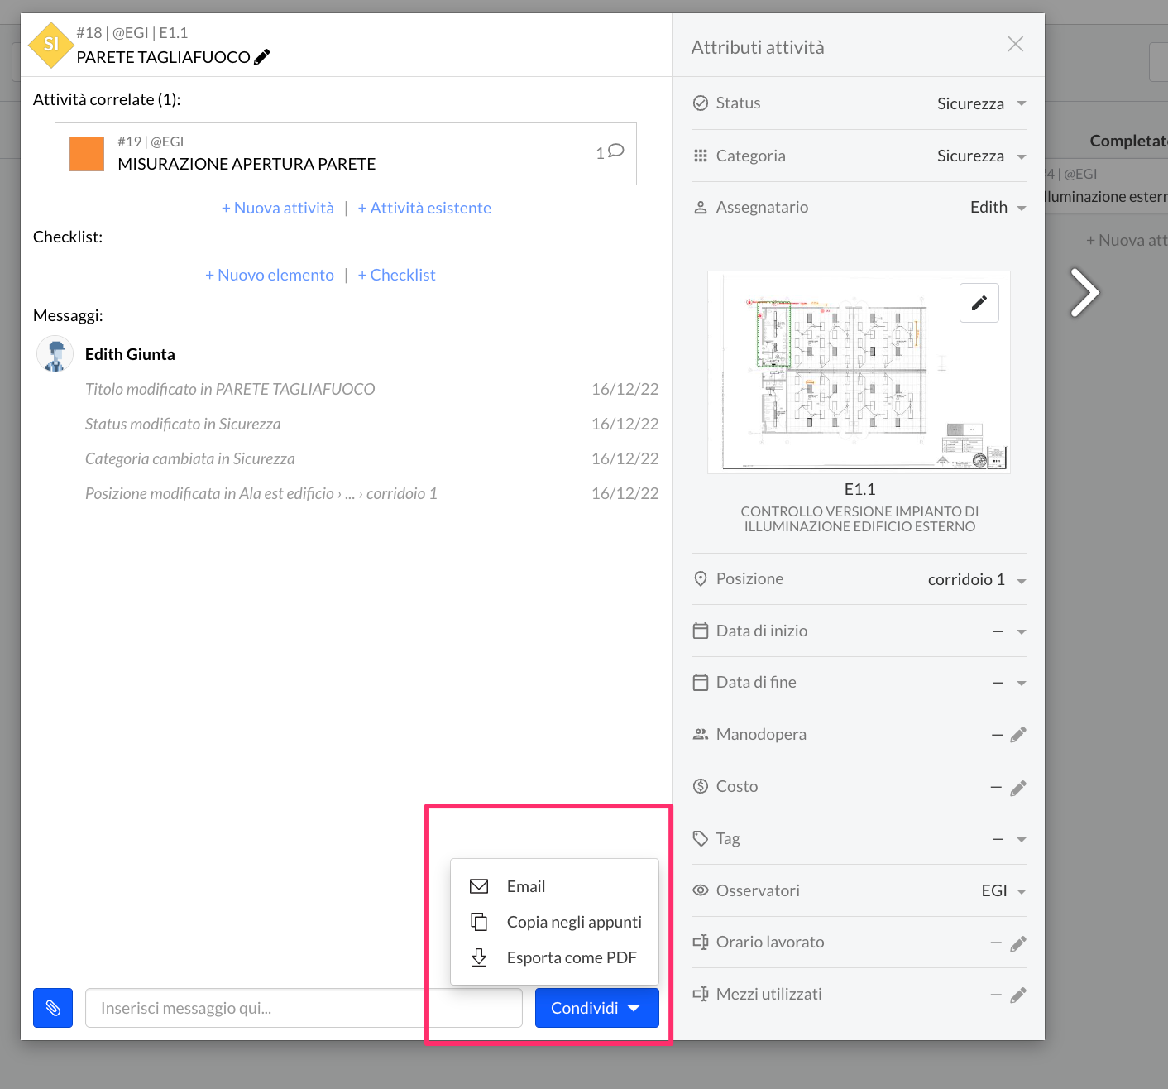Click the pencil icon on the floor plan
This screenshot has height=1089, width=1168.
pyautogui.click(x=979, y=303)
